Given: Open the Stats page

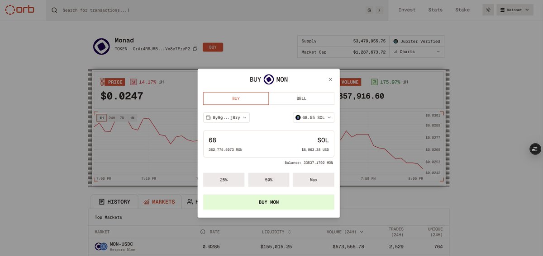Looking at the screenshot, I should coord(435,10).
